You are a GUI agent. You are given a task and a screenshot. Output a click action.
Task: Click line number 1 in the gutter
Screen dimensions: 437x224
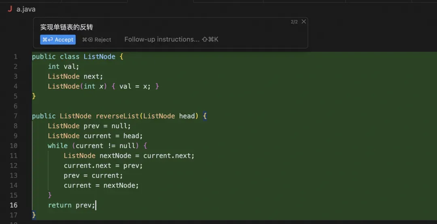tap(15, 57)
